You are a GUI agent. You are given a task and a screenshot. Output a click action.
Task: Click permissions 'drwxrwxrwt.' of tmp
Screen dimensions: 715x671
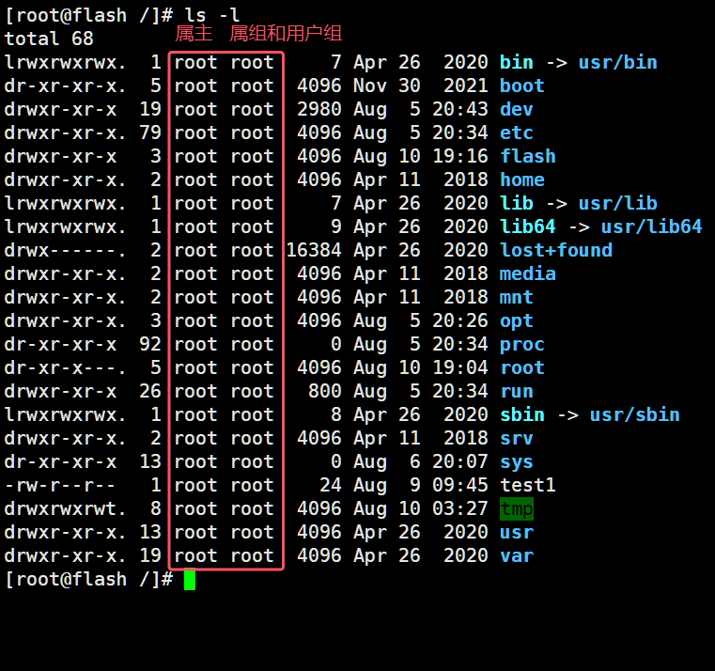point(65,509)
